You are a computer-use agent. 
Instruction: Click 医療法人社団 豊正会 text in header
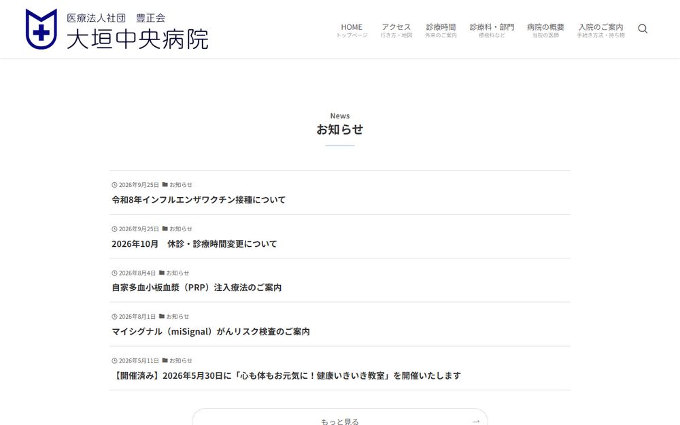point(116,18)
